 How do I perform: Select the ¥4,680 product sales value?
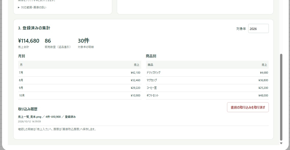tap(264, 73)
